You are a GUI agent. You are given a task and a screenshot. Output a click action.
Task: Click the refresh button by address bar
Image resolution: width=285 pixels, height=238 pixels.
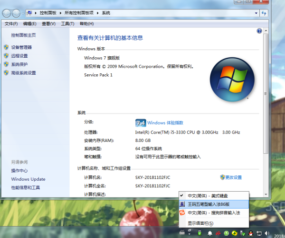pos(264,13)
